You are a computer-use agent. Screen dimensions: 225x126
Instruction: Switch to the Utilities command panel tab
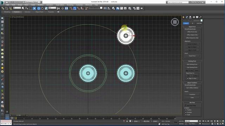point(200,17)
